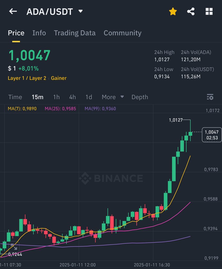The image size is (222, 269).
Task: Open the Community tab
Action: (x=122, y=33)
